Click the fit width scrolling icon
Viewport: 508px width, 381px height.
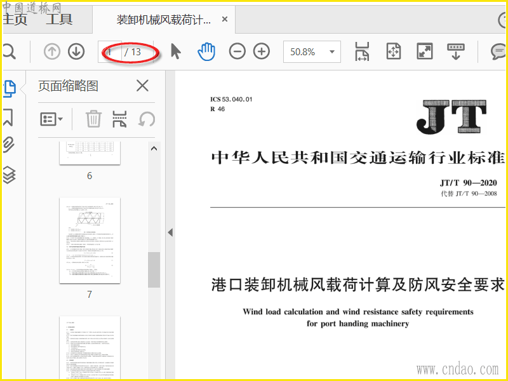coord(362,51)
